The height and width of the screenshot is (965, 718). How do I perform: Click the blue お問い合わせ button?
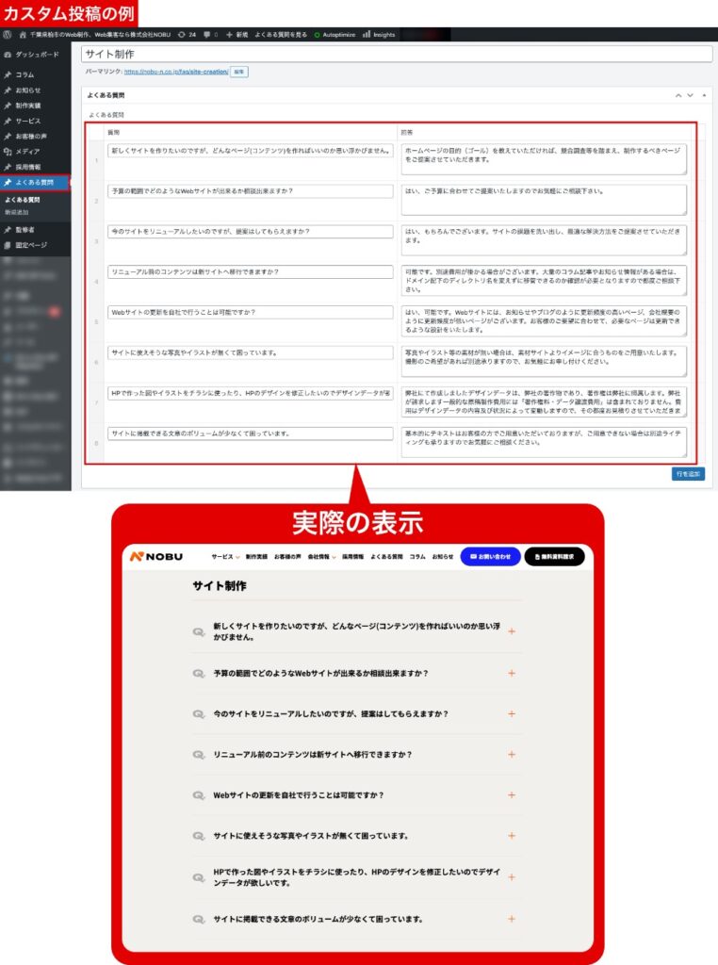click(490, 556)
